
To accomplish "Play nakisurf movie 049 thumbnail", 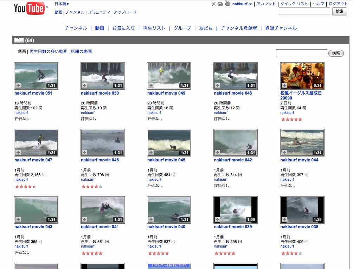I will (169, 76).
